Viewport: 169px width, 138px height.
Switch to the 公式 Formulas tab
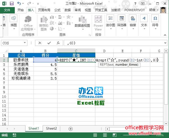(57, 10)
